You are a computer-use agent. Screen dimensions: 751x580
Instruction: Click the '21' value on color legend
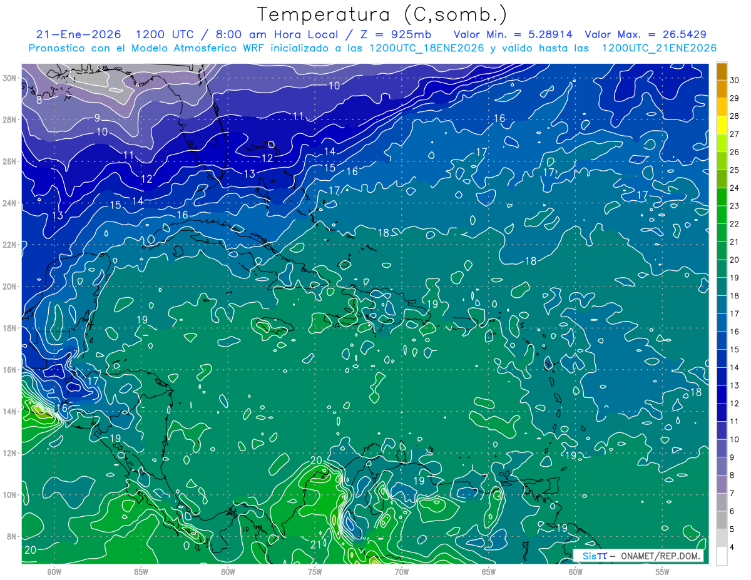735,242
